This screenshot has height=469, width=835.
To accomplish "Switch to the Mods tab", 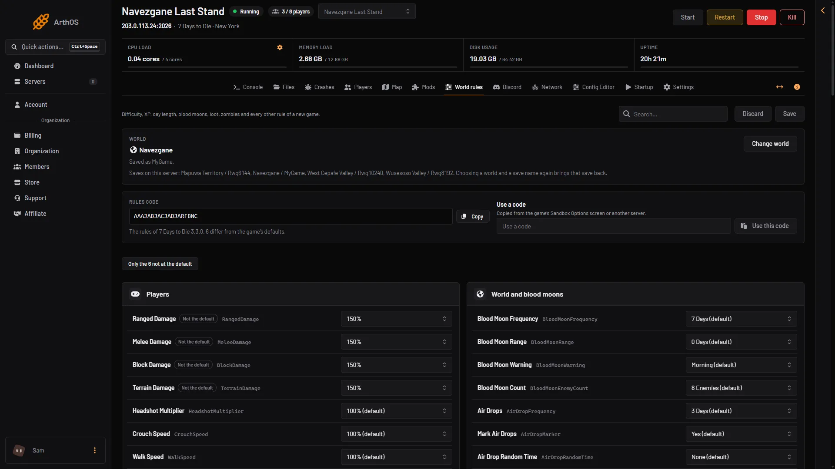I will point(423,87).
